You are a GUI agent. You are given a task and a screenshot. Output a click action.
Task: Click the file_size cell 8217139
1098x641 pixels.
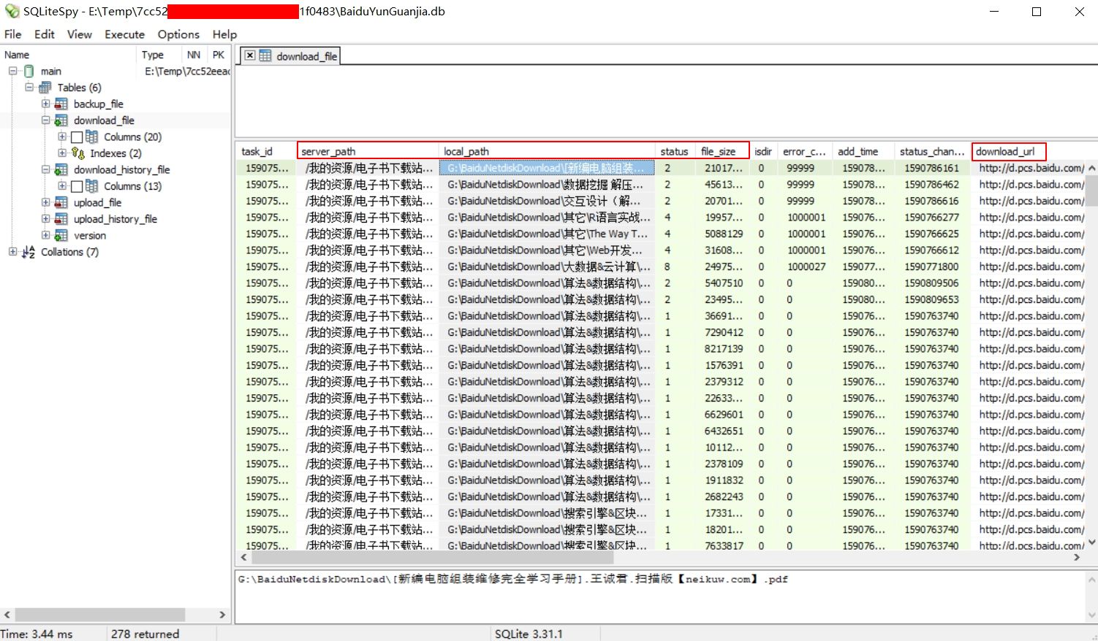[x=724, y=348]
